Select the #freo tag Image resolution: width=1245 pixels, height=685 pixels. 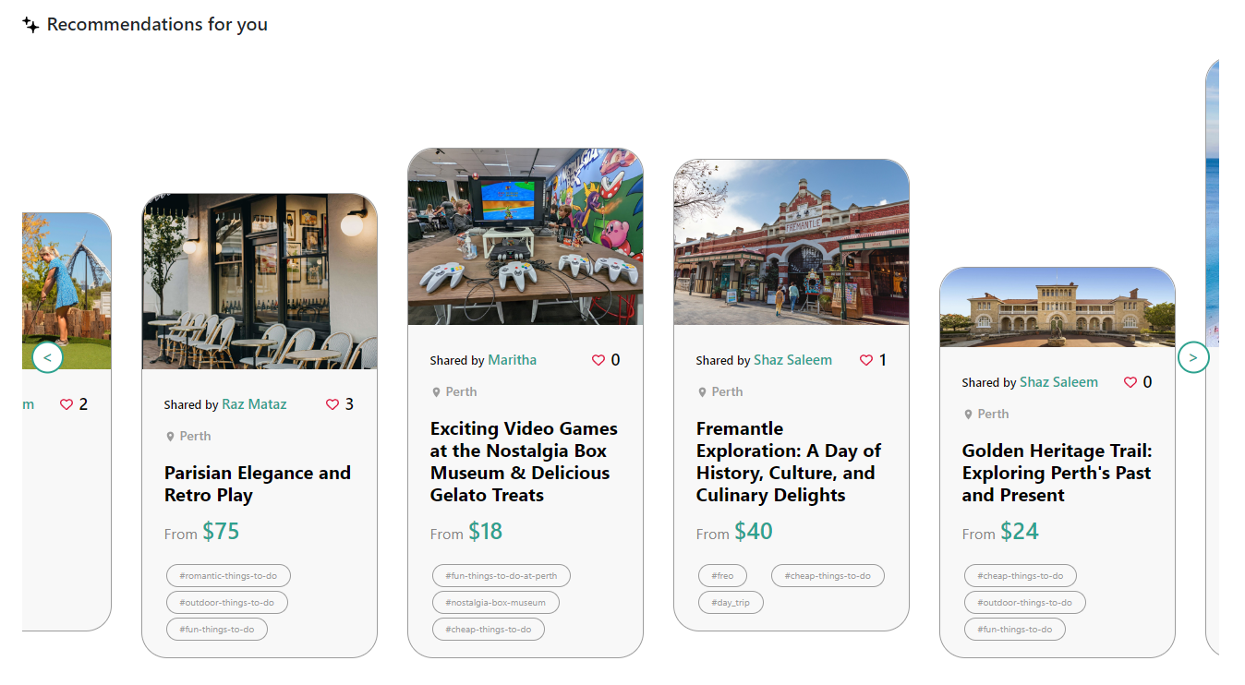(x=722, y=576)
